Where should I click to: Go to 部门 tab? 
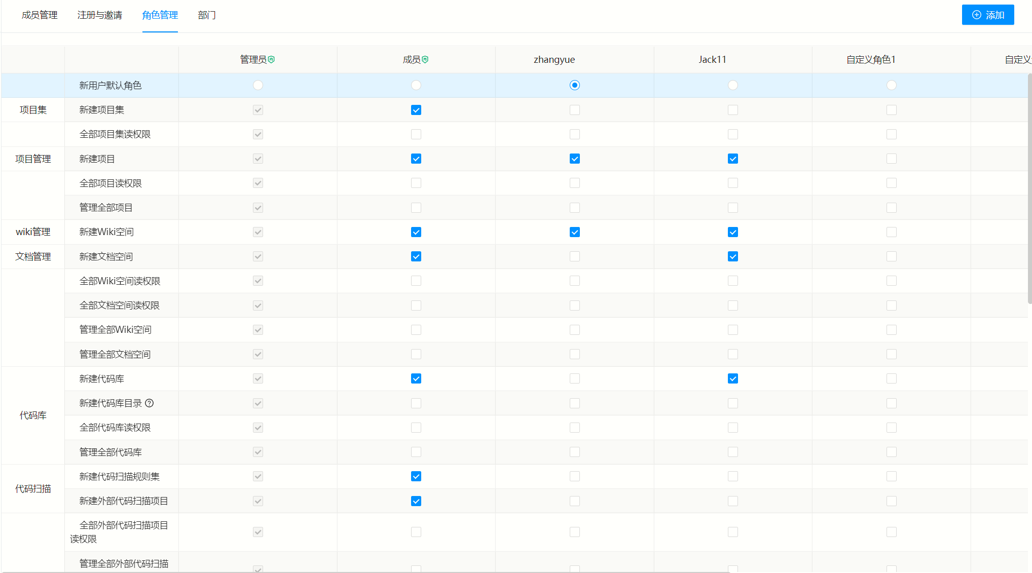207,15
